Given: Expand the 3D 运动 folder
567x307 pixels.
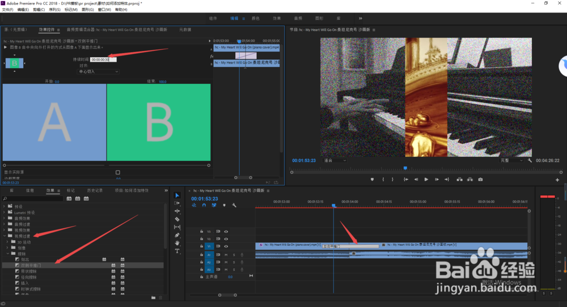Looking at the screenshot, I should tap(7, 242).
